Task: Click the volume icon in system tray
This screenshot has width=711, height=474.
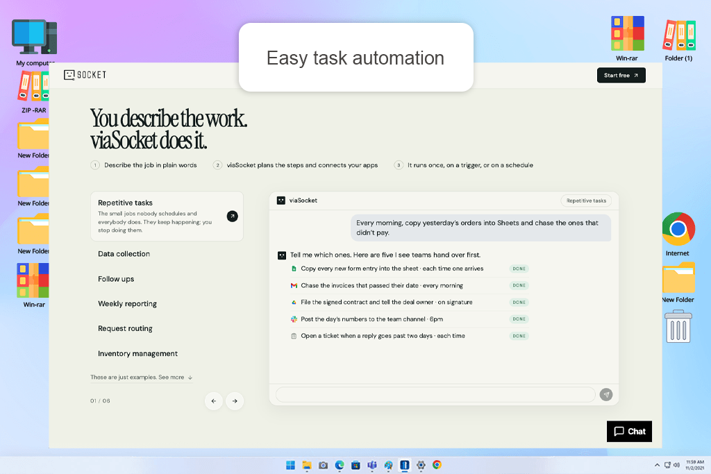Action: click(676, 465)
